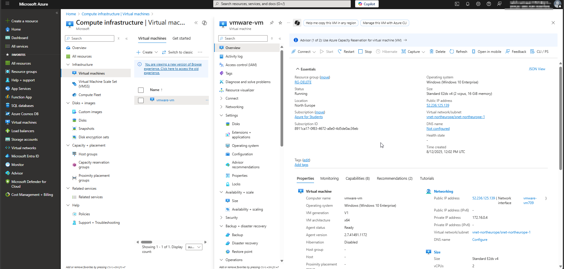Pin vmware-vm to dashboard
The height and width of the screenshot is (269, 564).
coord(272,23)
